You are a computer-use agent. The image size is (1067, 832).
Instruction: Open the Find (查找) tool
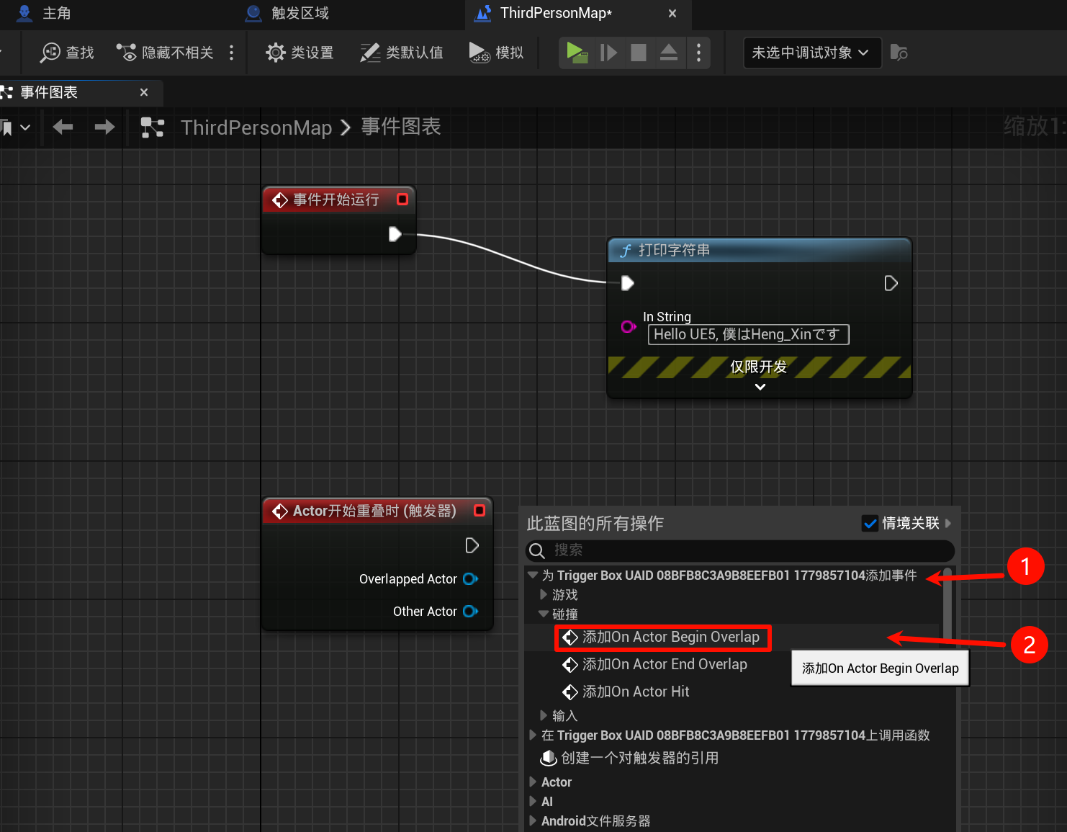coord(68,53)
